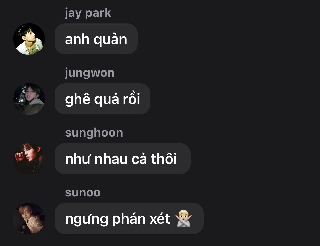Click the crossed-arms gesture emoji
This screenshot has height=246, width=320.
point(183,219)
